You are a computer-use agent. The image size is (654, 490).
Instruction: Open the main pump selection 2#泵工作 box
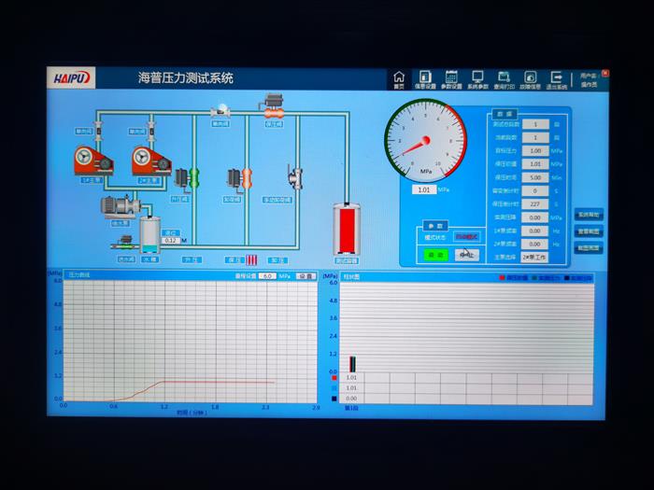tap(534, 257)
